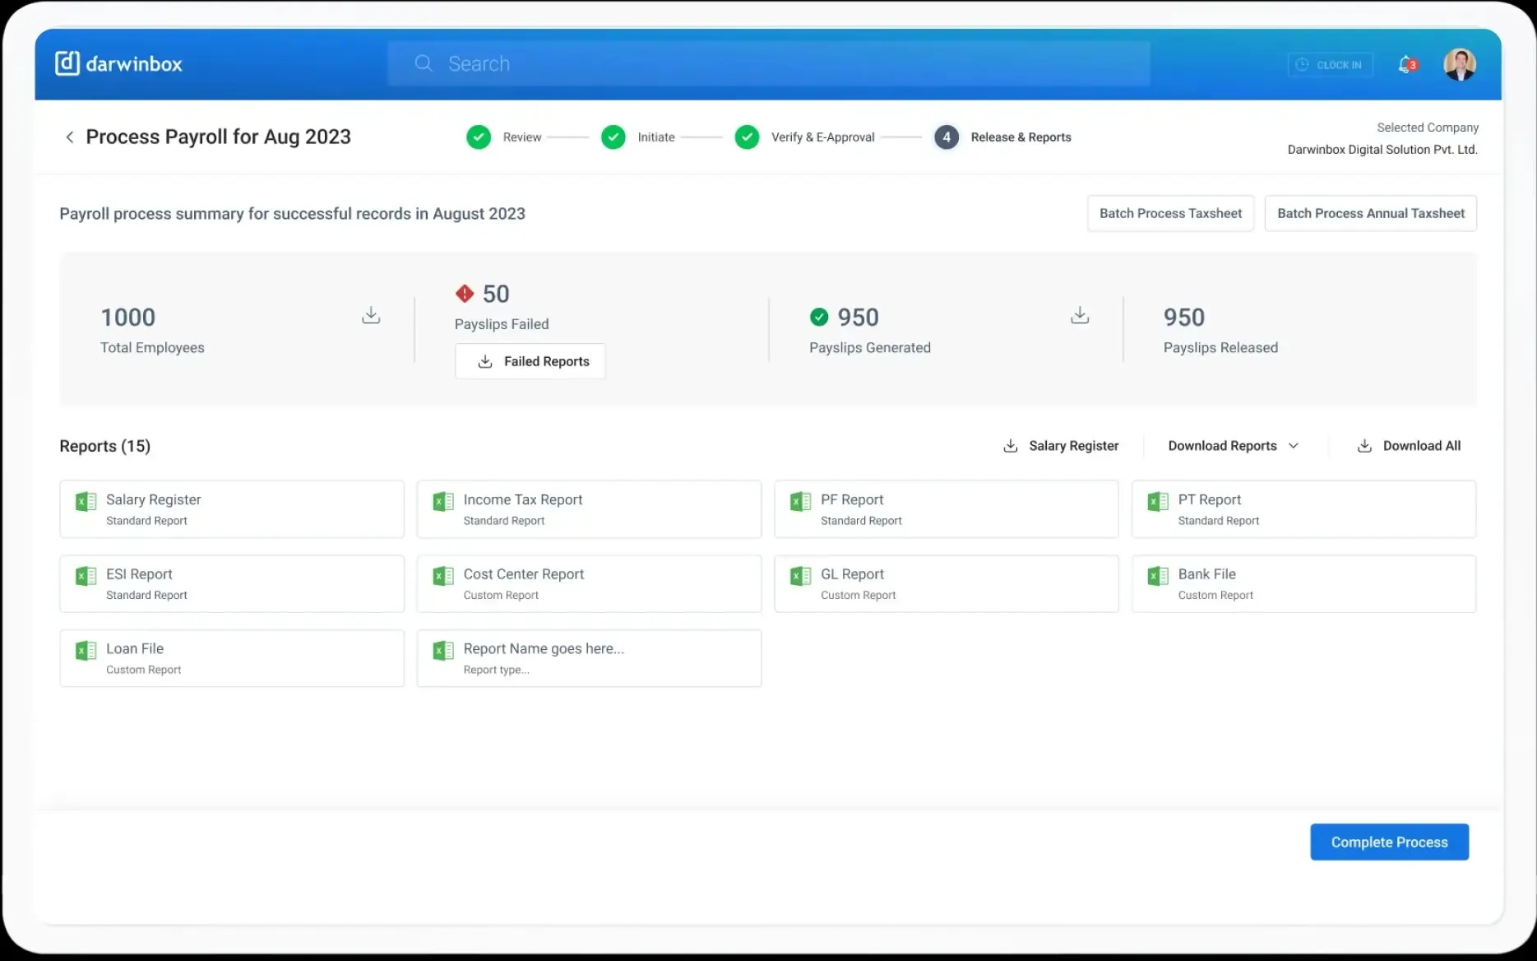
Task: Click the red Payslips Failed warning icon
Action: (465, 293)
